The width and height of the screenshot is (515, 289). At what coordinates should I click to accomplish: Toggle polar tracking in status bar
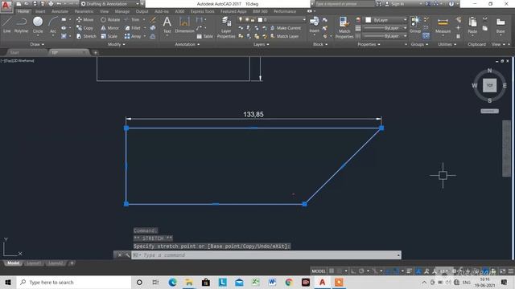361,271
